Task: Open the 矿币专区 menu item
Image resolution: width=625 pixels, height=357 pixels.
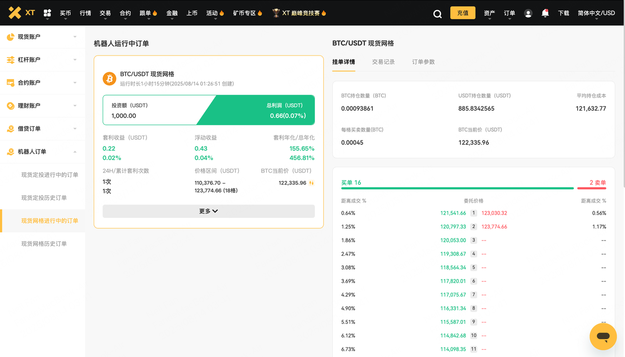Action: click(248, 13)
